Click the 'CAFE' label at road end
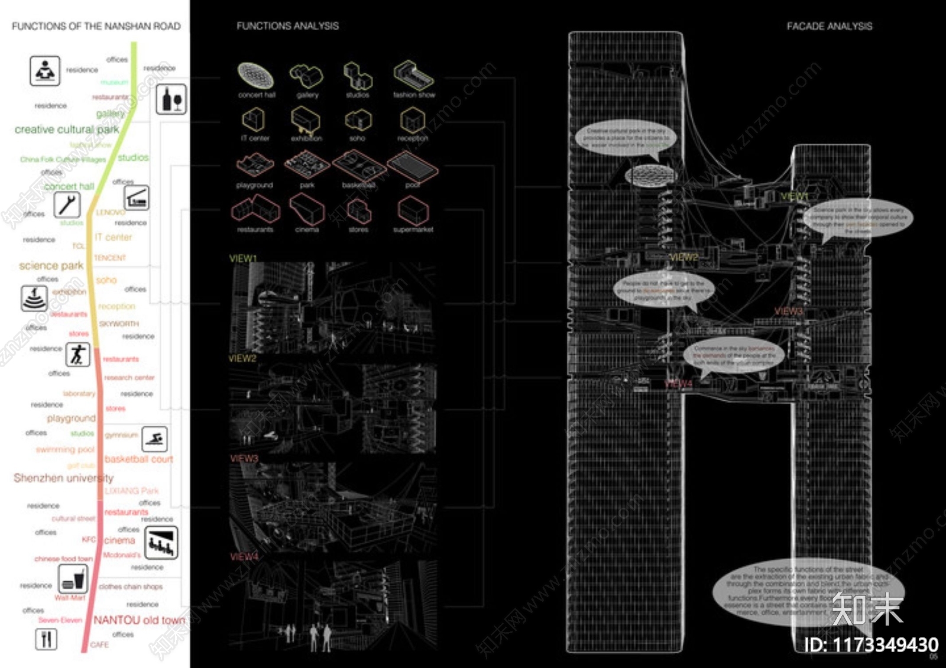Screen dimensions: 946x668 pos(99,644)
